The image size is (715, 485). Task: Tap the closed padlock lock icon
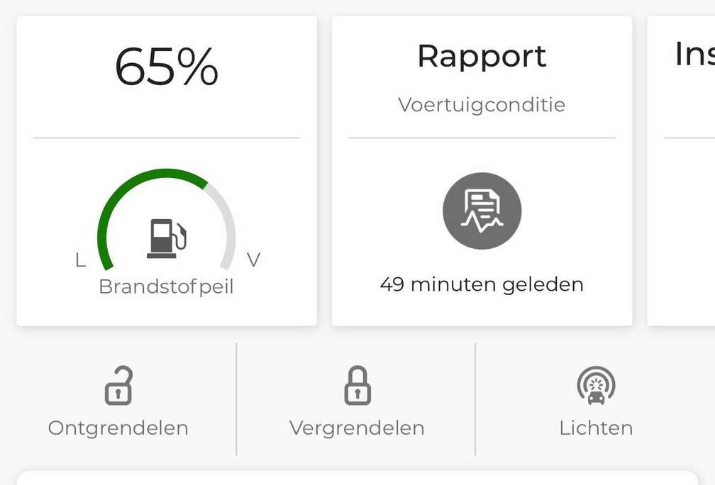(x=357, y=386)
